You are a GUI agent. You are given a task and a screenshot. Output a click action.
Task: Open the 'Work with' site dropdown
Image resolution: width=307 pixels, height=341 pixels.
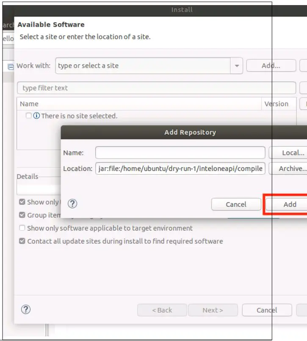tap(236, 66)
